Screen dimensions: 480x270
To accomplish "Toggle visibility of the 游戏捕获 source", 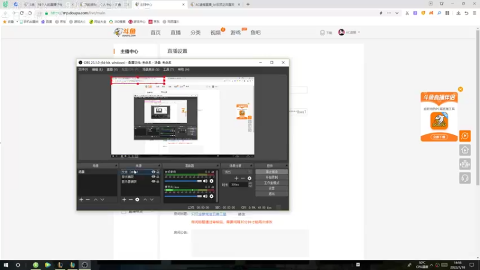I will click(153, 176).
